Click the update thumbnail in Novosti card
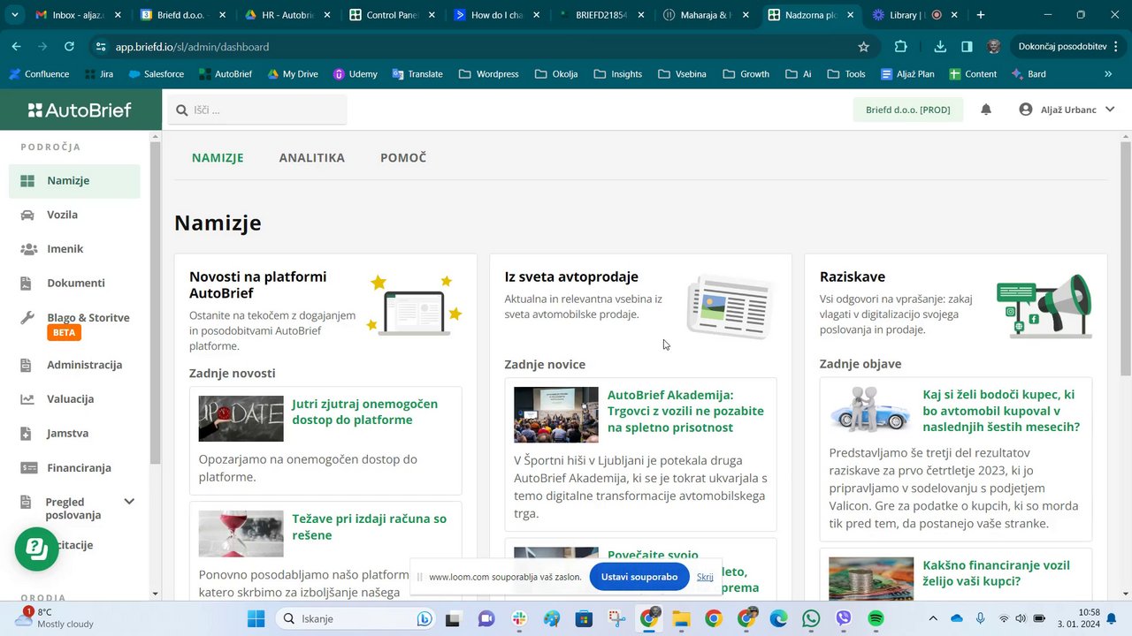 point(241,419)
